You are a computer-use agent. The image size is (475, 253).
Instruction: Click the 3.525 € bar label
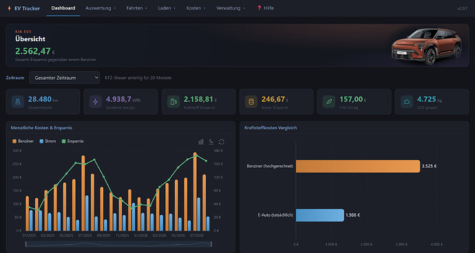(429, 166)
